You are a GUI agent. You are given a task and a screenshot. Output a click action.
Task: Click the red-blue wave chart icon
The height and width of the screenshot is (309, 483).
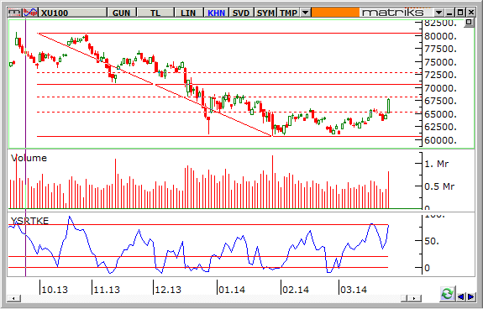click(x=30, y=13)
